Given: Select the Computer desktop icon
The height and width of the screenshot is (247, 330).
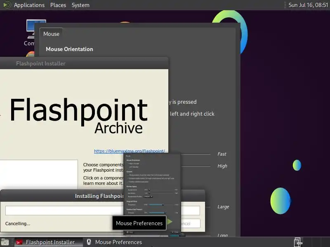Looking at the screenshot, I should point(31,33).
